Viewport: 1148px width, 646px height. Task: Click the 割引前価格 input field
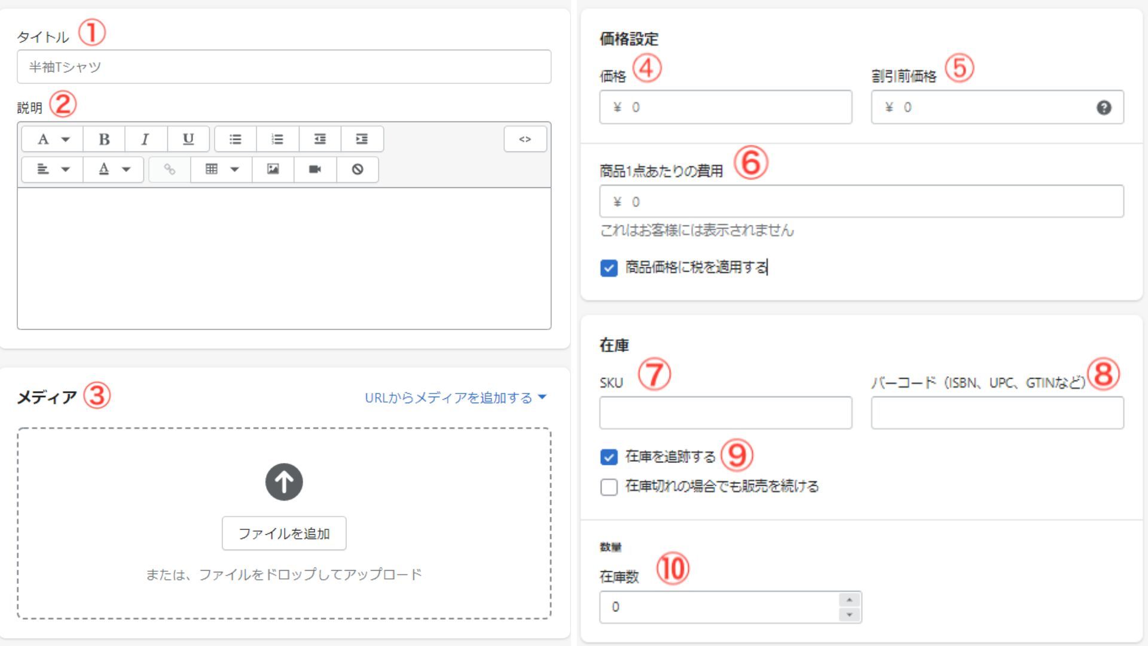pos(997,107)
